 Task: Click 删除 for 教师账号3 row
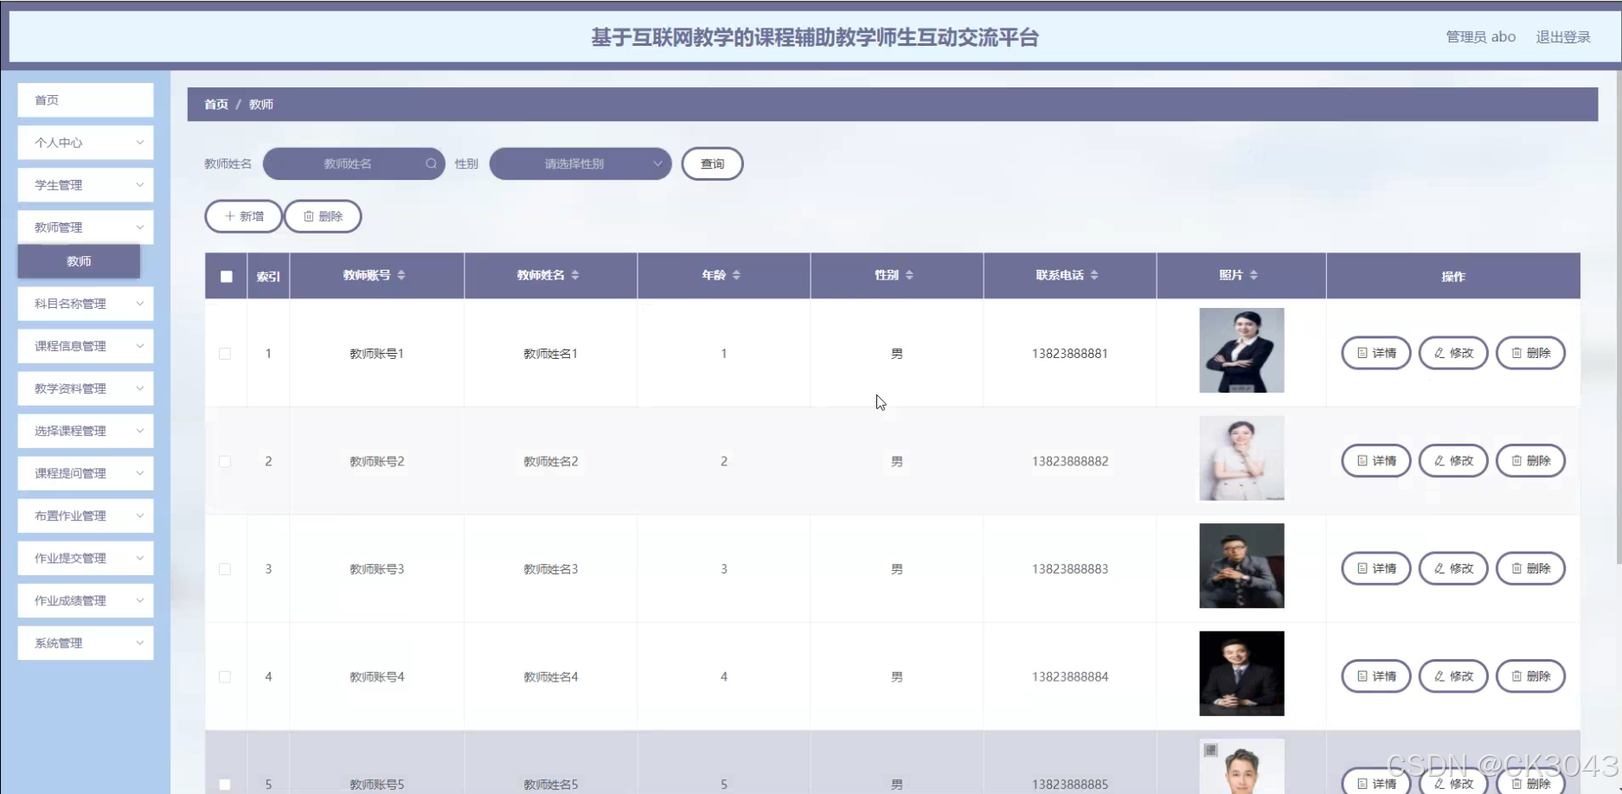pos(1530,568)
